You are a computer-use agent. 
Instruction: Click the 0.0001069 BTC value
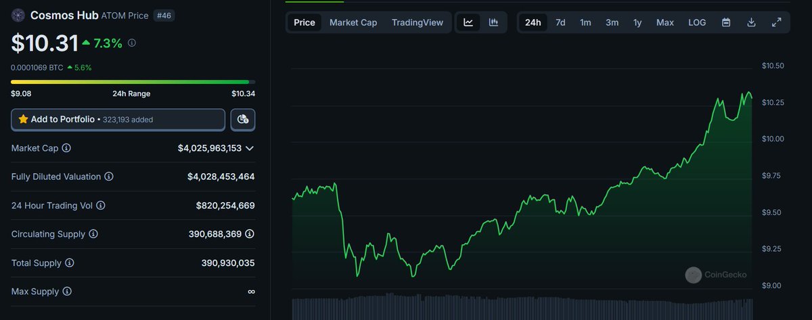coord(37,68)
